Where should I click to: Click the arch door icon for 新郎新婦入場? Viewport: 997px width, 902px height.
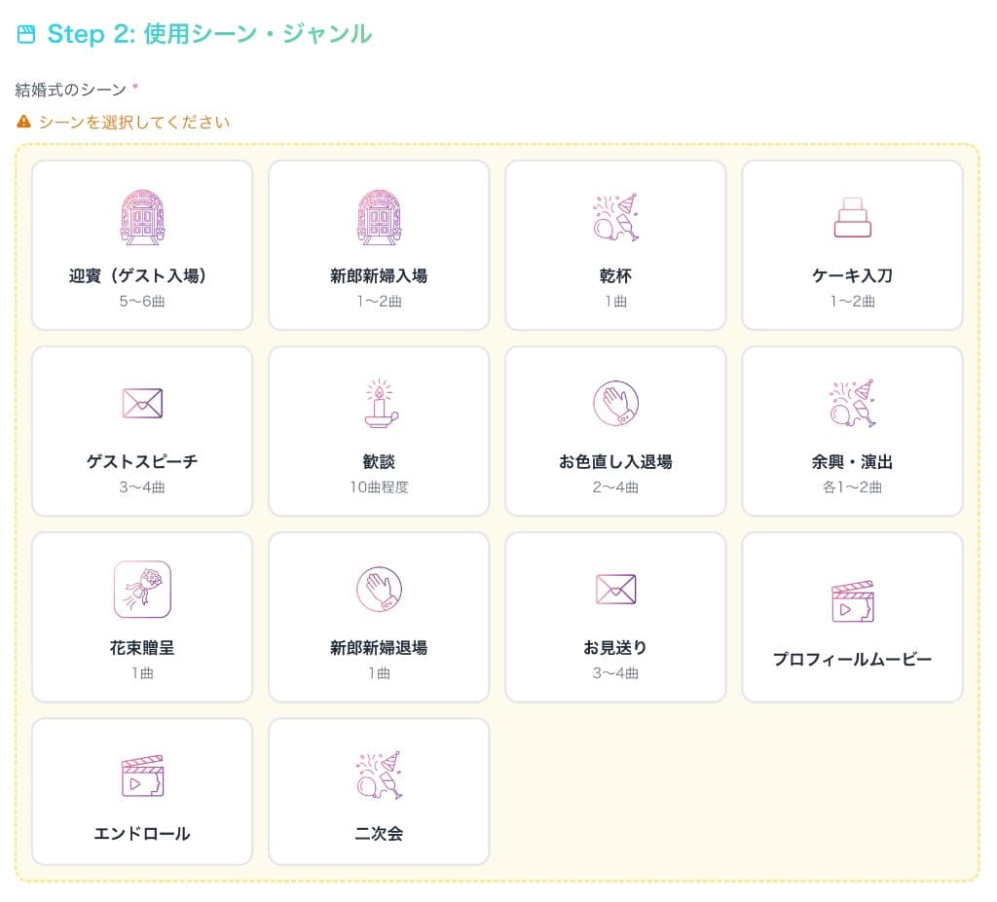379,218
